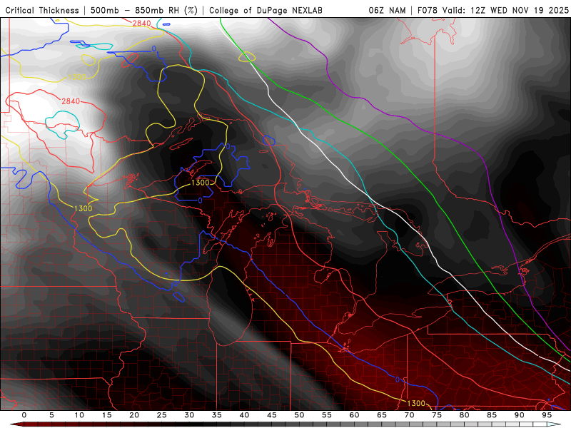Click the dark red arrow end of color bar
Viewport: 571px width, 428px height.
[x=16, y=424]
